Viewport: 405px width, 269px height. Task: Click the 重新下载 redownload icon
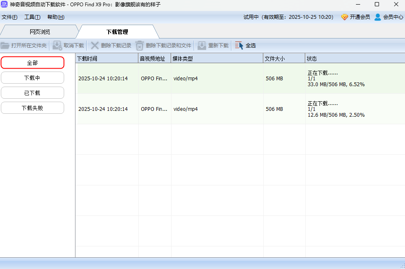pyautogui.click(x=202, y=46)
